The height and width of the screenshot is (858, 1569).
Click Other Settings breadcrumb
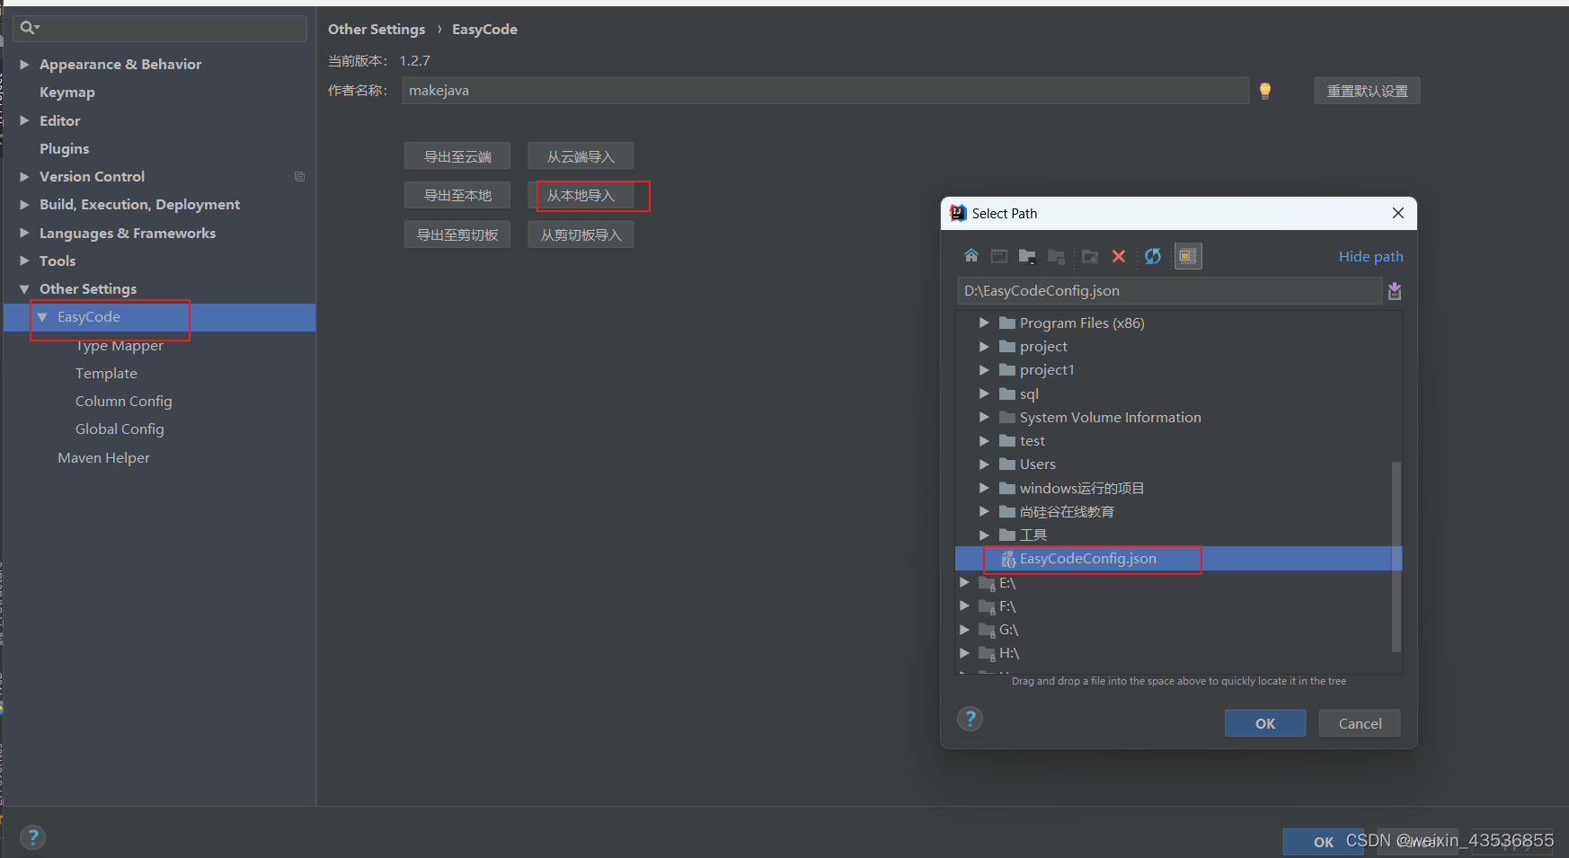point(377,30)
